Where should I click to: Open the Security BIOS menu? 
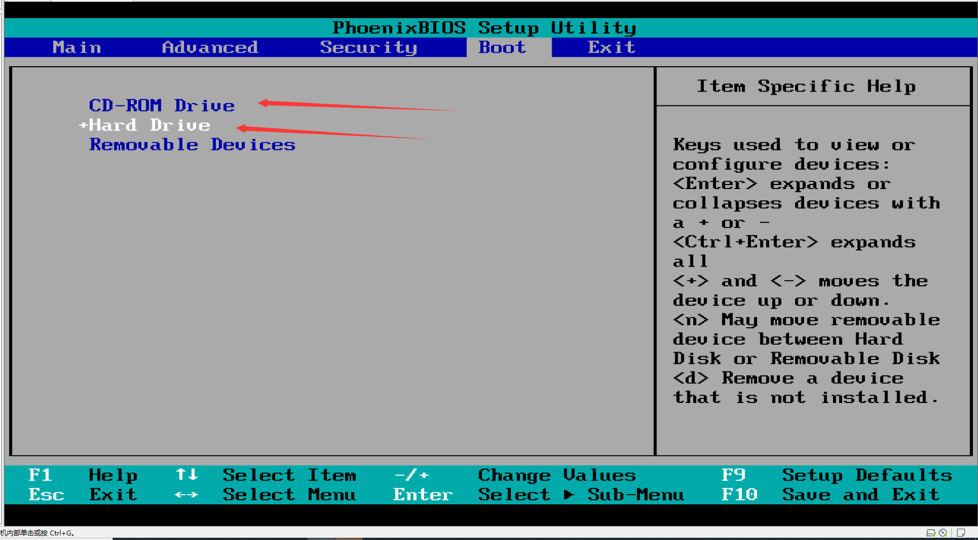369,48
